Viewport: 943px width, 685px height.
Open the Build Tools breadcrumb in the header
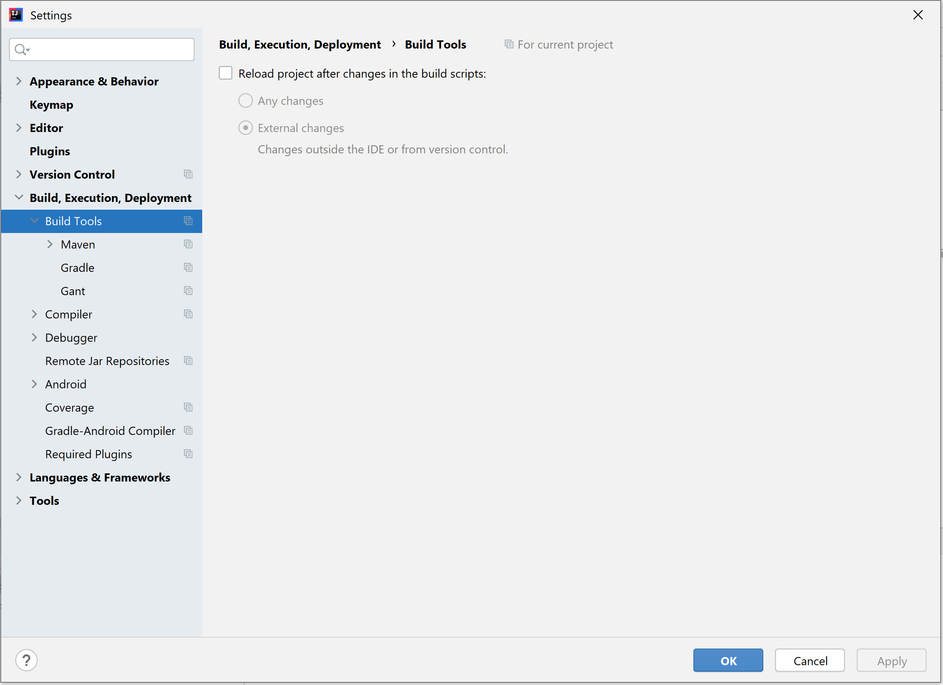(435, 44)
